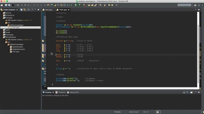
Task: Click the Previous Annotation icon
Action: point(105,5)
